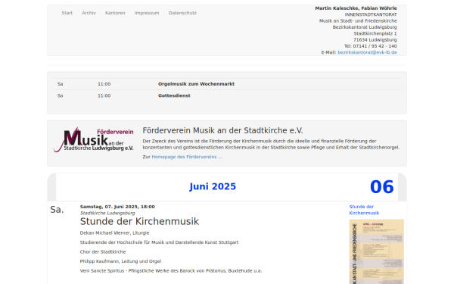Click the Stadtkirche Ludwigsburg venue text
This screenshot has height=284, width=454.
click(107, 213)
